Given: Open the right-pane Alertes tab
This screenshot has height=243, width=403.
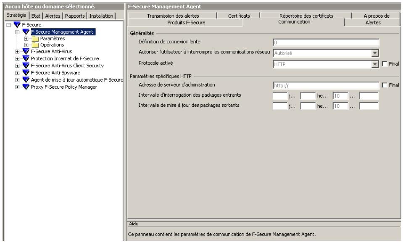Looking at the screenshot, I should 373,23.
